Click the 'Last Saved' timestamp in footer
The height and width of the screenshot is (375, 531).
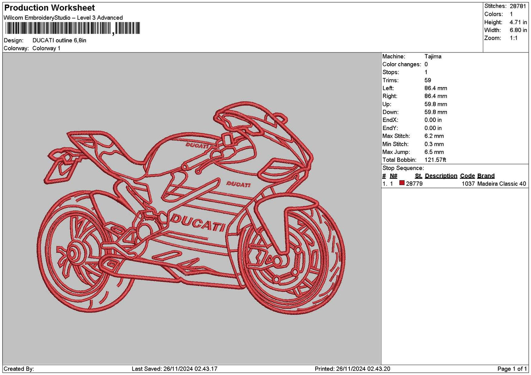tap(175, 369)
